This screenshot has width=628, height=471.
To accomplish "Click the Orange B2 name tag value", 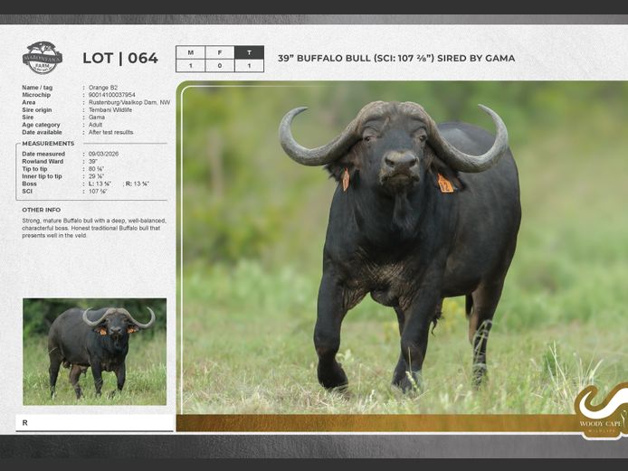I will pyautogui.click(x=103, y=88).
